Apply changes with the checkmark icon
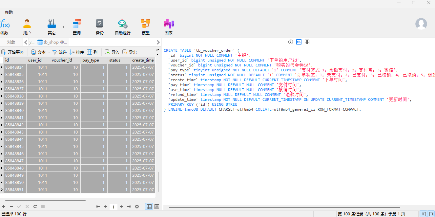The image size is (435, 217). [x=19, y=207]
